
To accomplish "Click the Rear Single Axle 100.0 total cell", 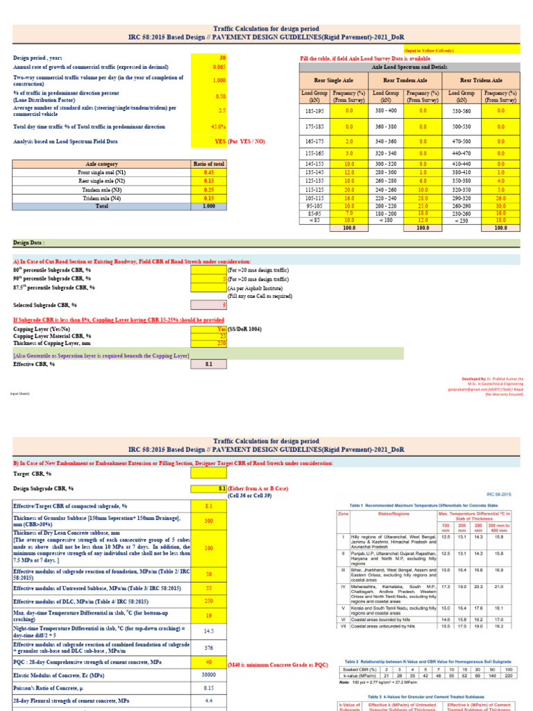I will coord(349,228).
